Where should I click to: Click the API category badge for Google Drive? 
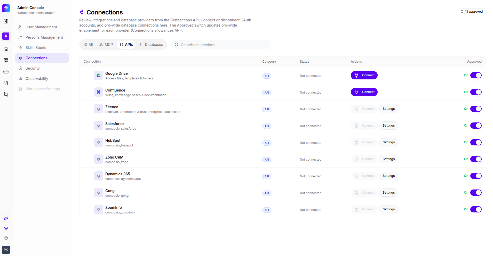coord(267,76)
